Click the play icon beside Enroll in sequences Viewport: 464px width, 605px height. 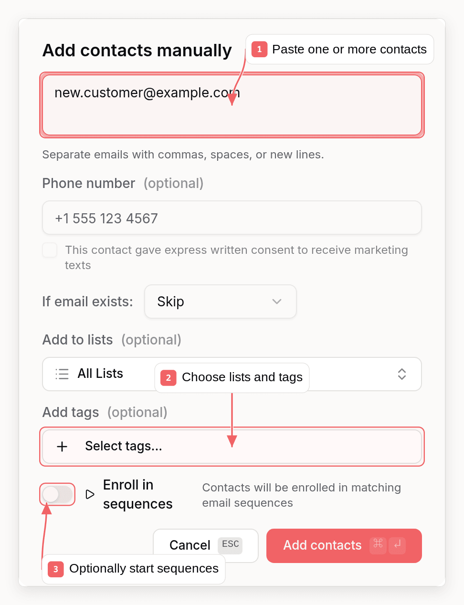[x=90, y=494]
